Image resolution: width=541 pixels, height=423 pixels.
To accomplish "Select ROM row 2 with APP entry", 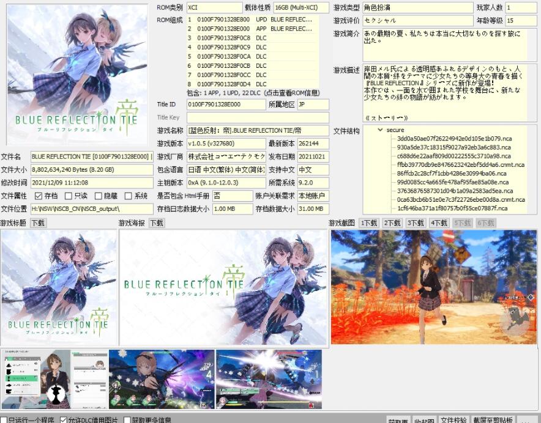I will pyautogui.click(x=252, y=29).
